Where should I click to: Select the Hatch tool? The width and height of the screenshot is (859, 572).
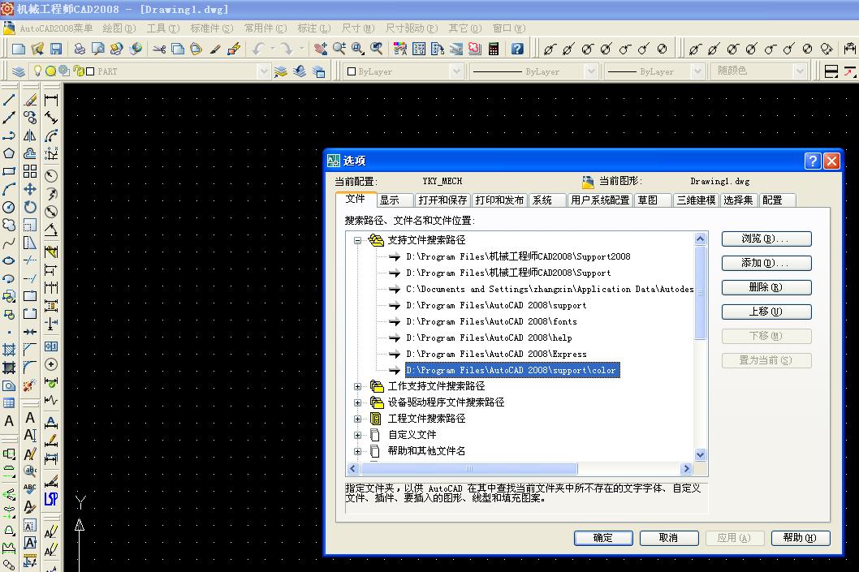[x=9, y=350]
